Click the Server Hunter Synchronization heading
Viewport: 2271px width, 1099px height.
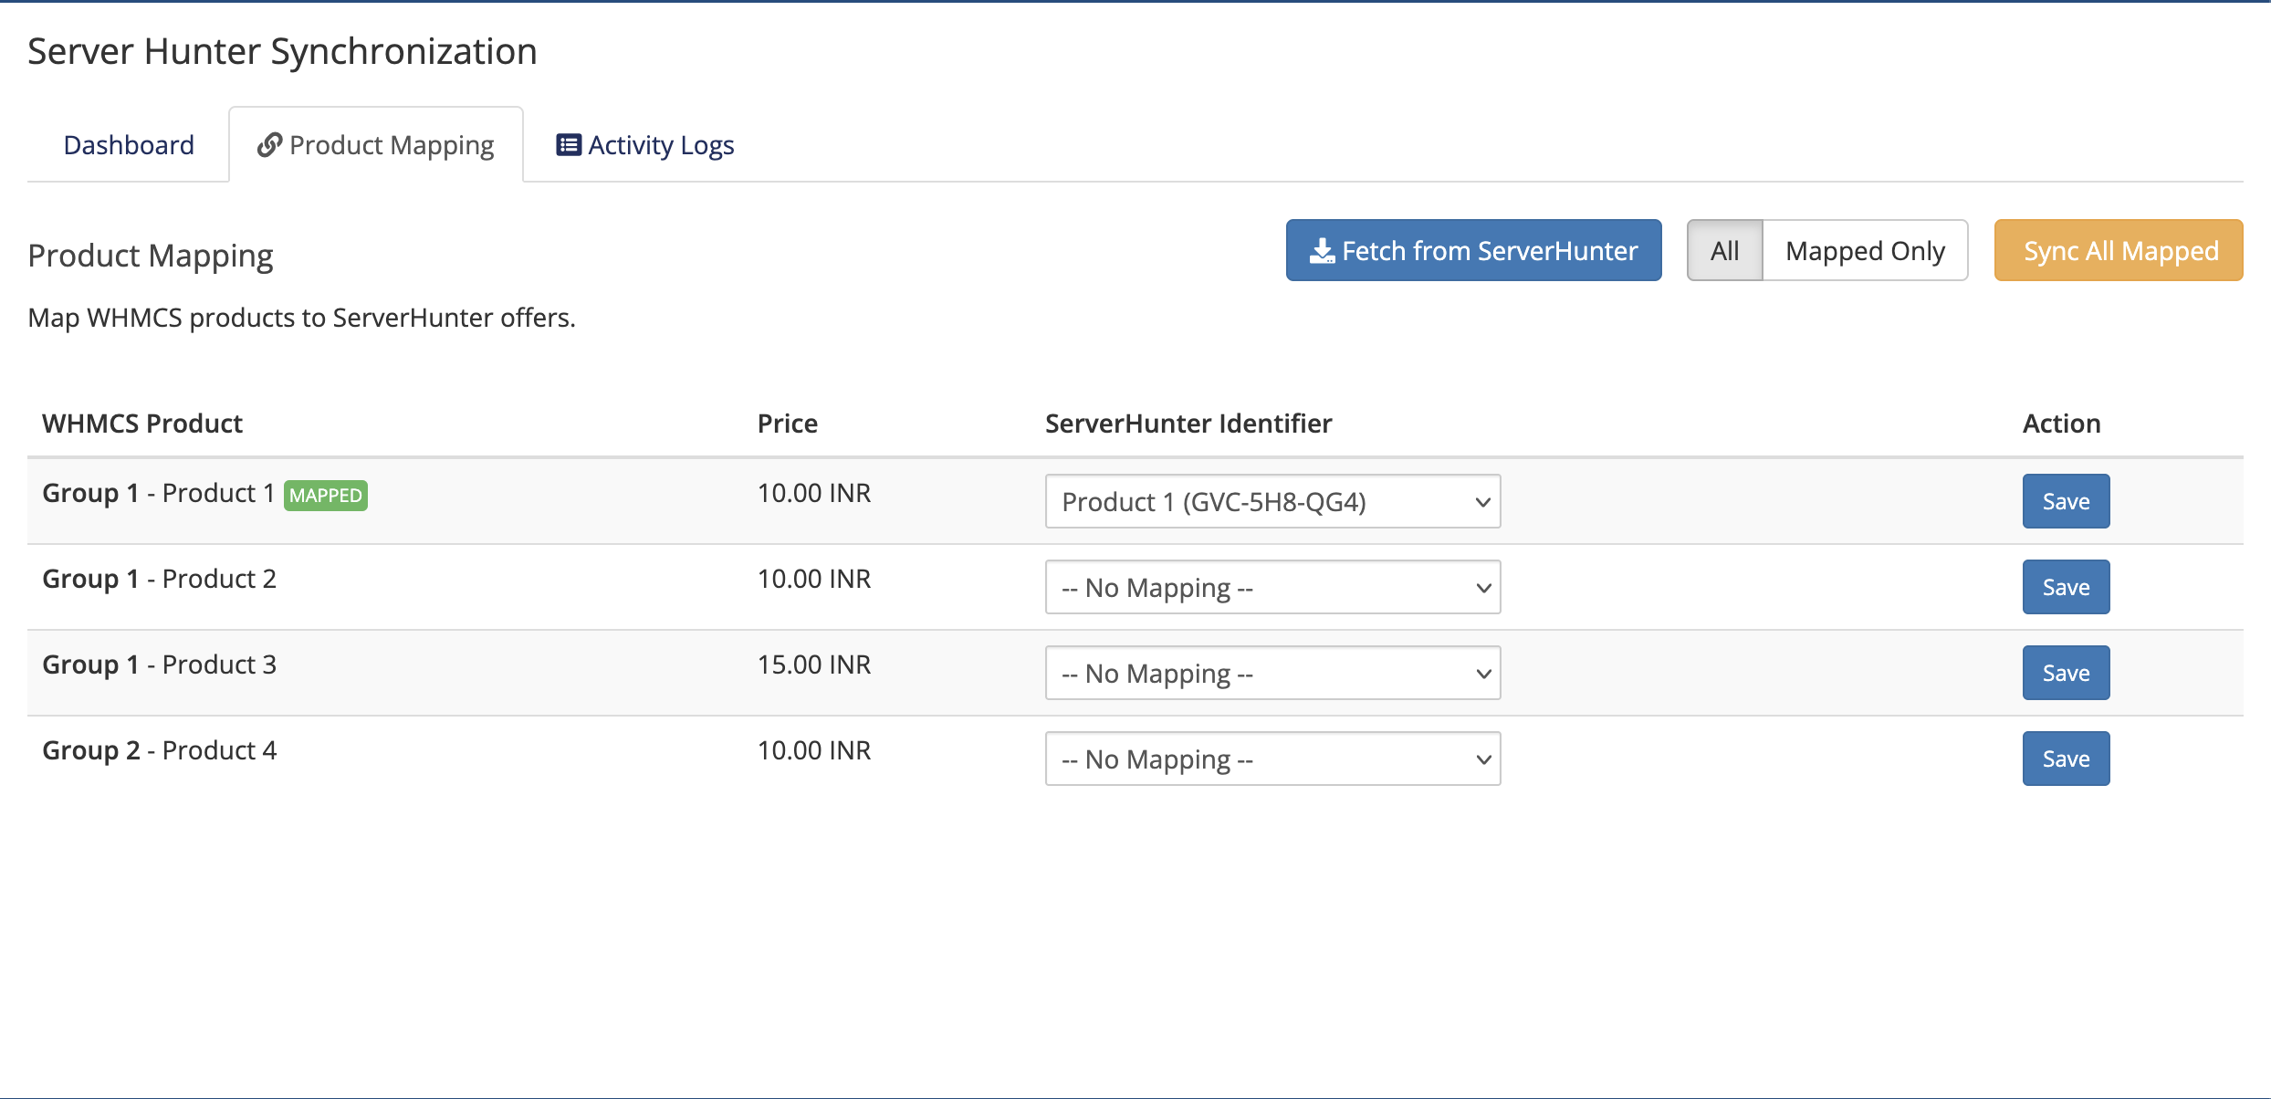point(282,51)
